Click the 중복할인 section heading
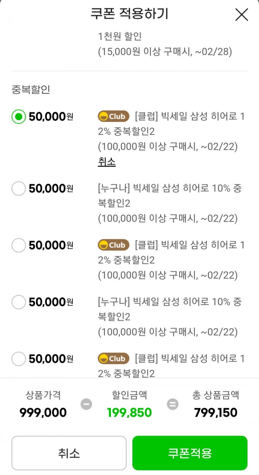Screen dimensions: 259x475 tap(31, 89)
